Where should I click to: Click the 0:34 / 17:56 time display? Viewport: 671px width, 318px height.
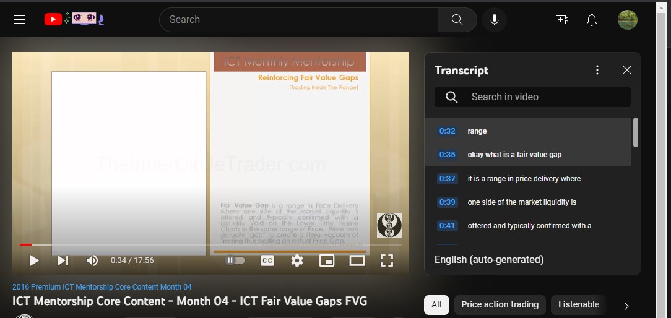tap(132, 260)
